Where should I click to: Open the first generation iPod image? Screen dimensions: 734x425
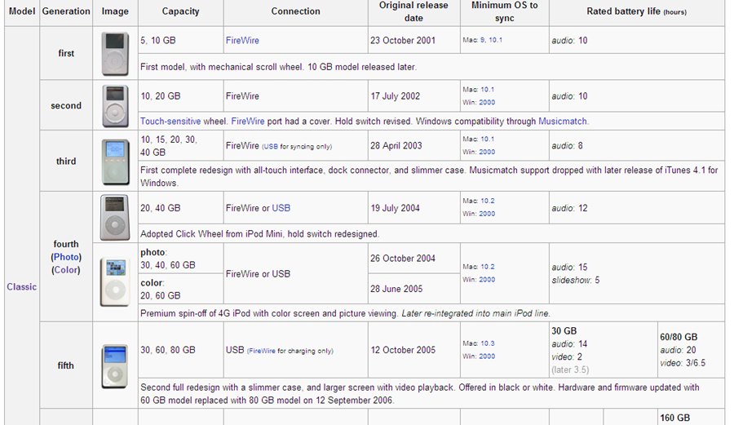click(115, 54)
